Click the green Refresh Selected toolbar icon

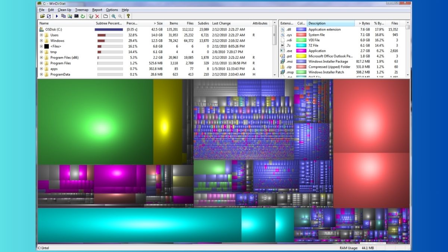(x=83, y=16)
